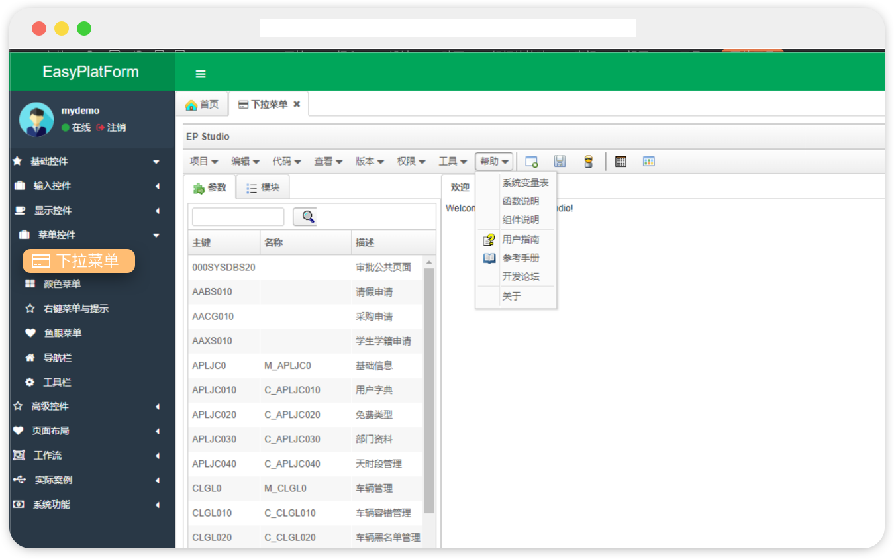
Task: Open 用户指南 from the help menu
Action: [516, 240]
